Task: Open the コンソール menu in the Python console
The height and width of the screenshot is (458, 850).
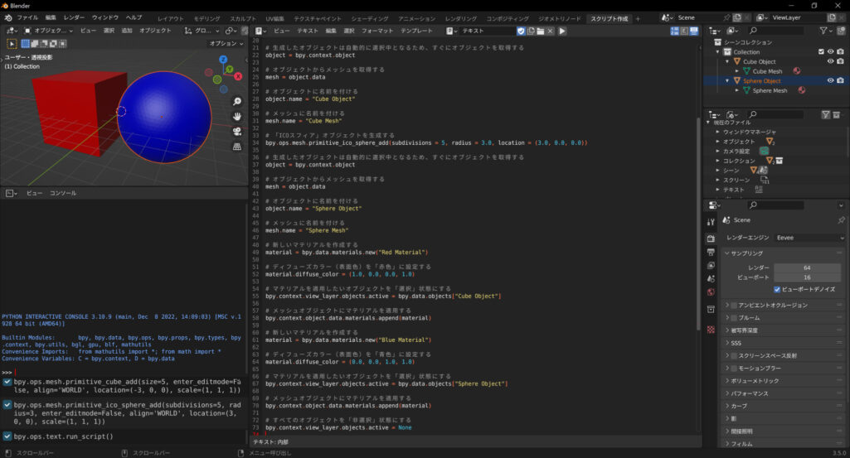Action: (63, 193)
